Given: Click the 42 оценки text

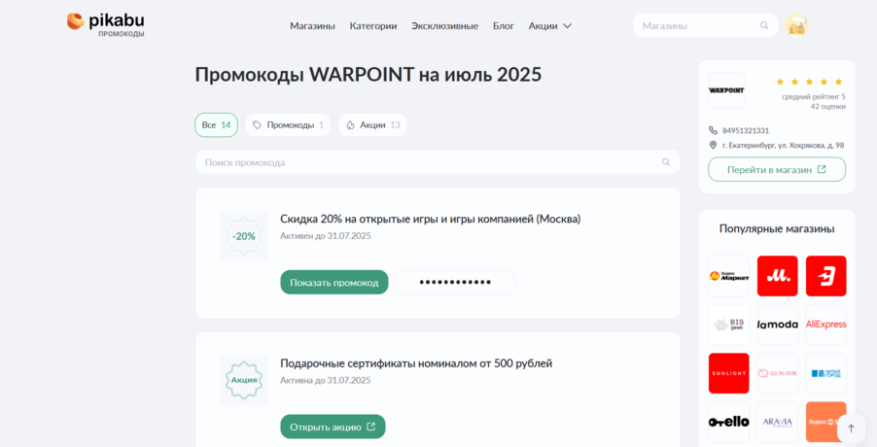Looking at the screenshot, I should (x=827, y=106).
